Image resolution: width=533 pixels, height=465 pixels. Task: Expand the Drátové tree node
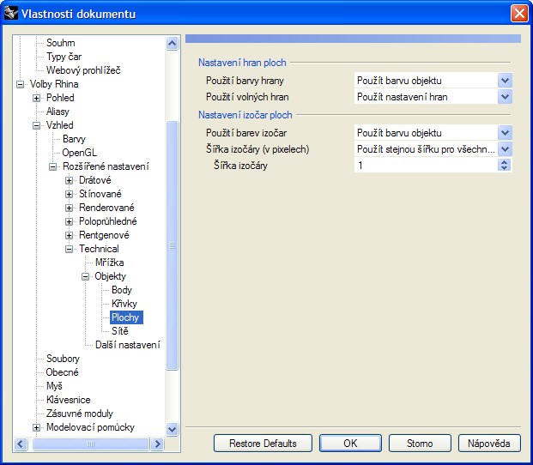[x=70, y=180]
